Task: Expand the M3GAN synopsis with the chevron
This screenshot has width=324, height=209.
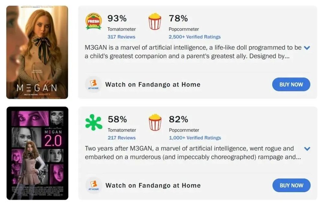Action: 307,48
